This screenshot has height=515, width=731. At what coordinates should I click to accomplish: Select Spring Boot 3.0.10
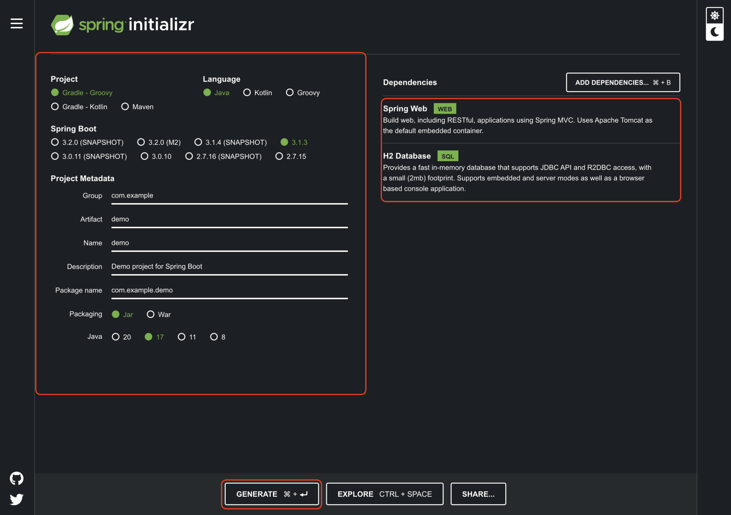pyautogui.click(x=156, y=156)
